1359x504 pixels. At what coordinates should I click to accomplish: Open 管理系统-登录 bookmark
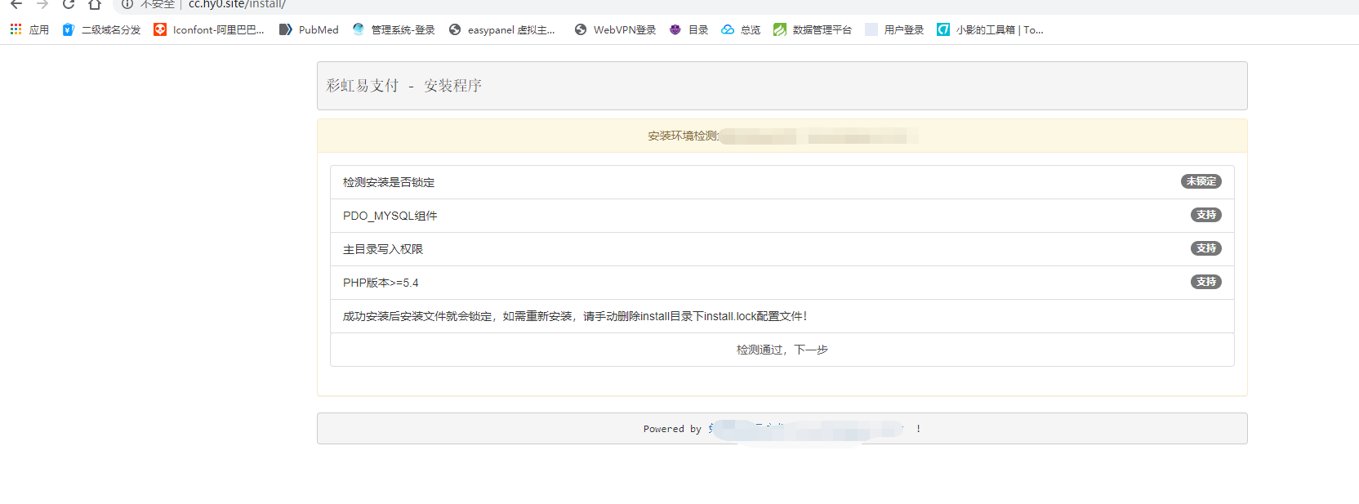394,30
